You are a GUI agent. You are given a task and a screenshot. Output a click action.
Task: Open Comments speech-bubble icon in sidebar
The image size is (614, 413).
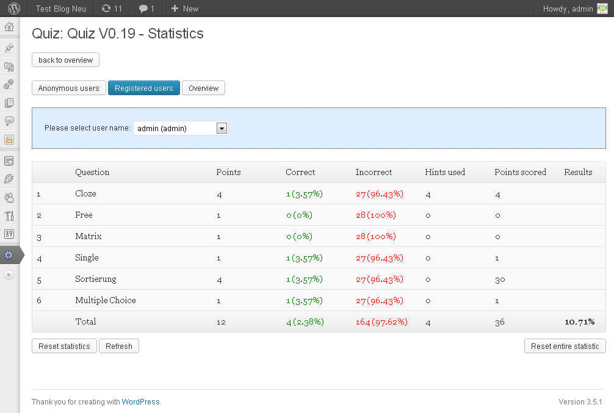coord(9,121)
